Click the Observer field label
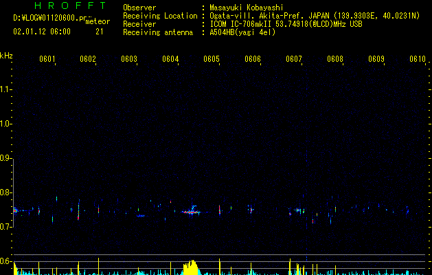 coord(139,8)
